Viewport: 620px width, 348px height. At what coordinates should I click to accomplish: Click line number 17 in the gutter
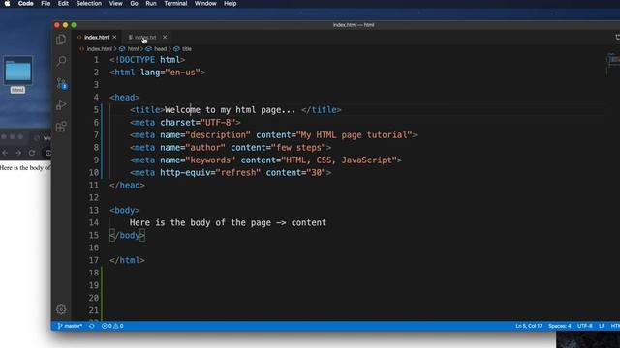(94, 260)
